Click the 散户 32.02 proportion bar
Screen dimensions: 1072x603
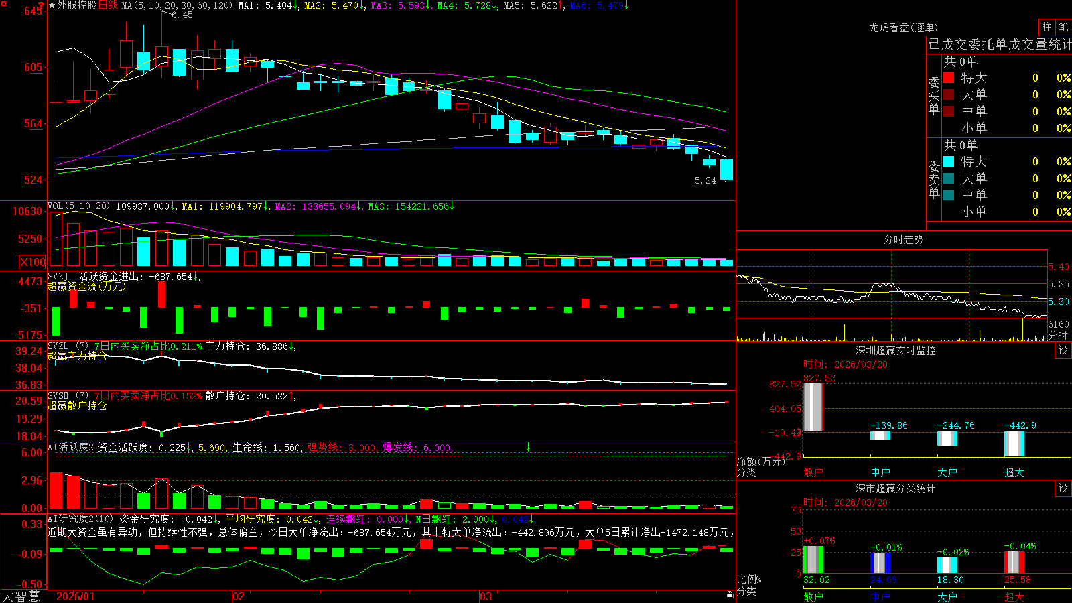click(x=813, y=559)
